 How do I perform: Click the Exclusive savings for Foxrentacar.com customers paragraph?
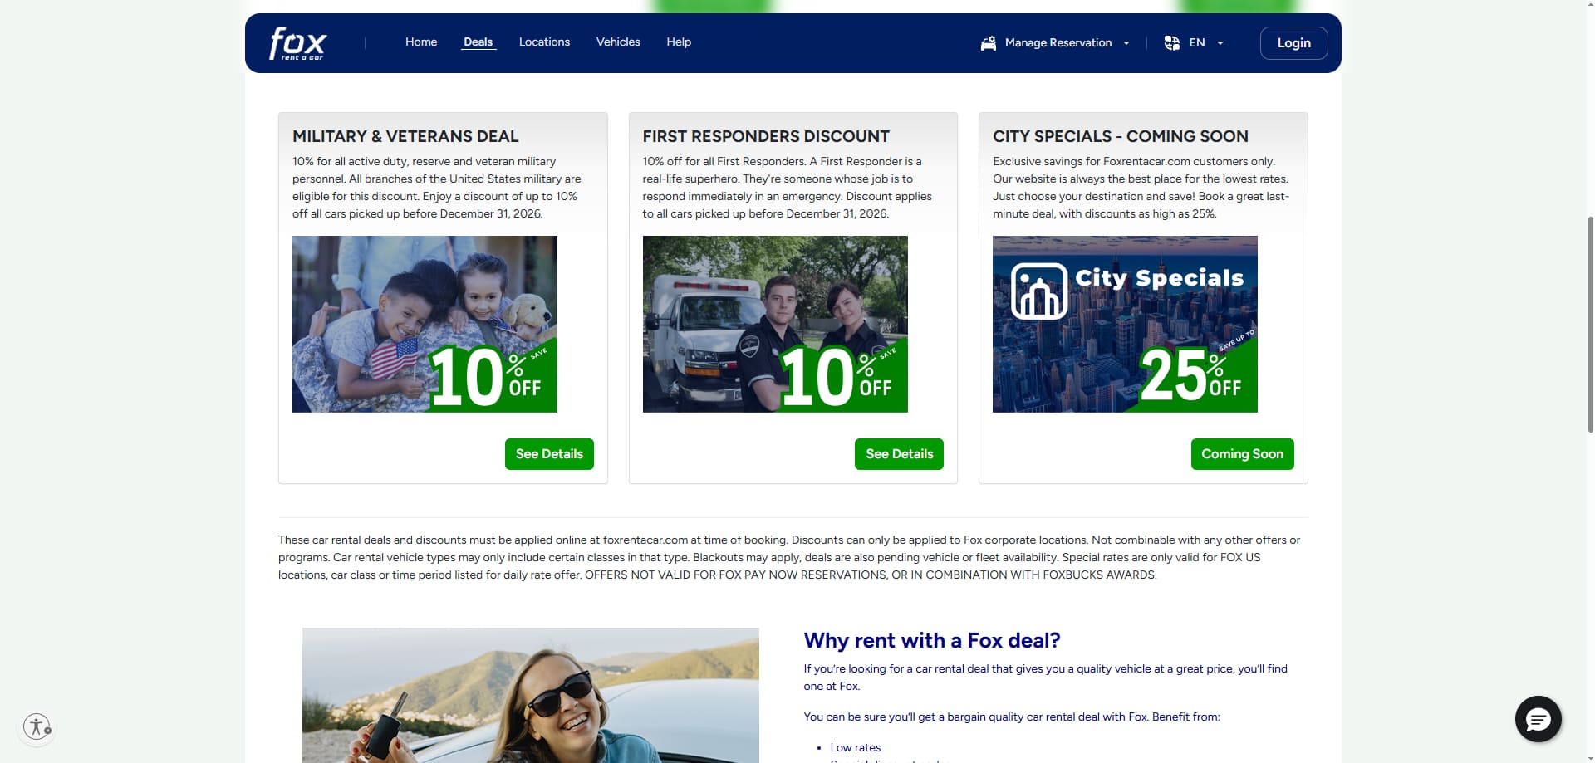click(1141, 188)
